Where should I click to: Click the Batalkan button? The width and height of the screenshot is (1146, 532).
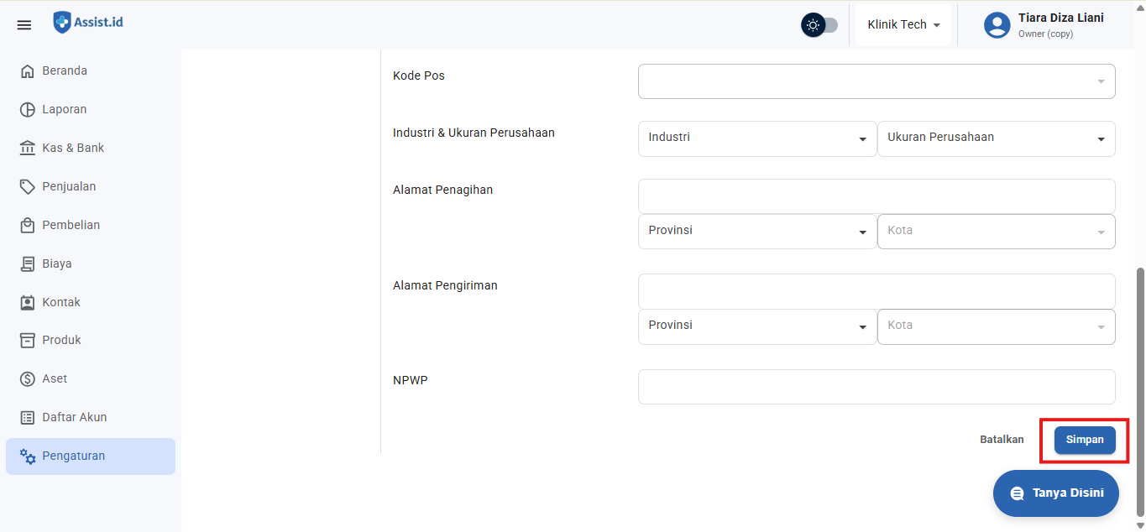click(1002, 440)
